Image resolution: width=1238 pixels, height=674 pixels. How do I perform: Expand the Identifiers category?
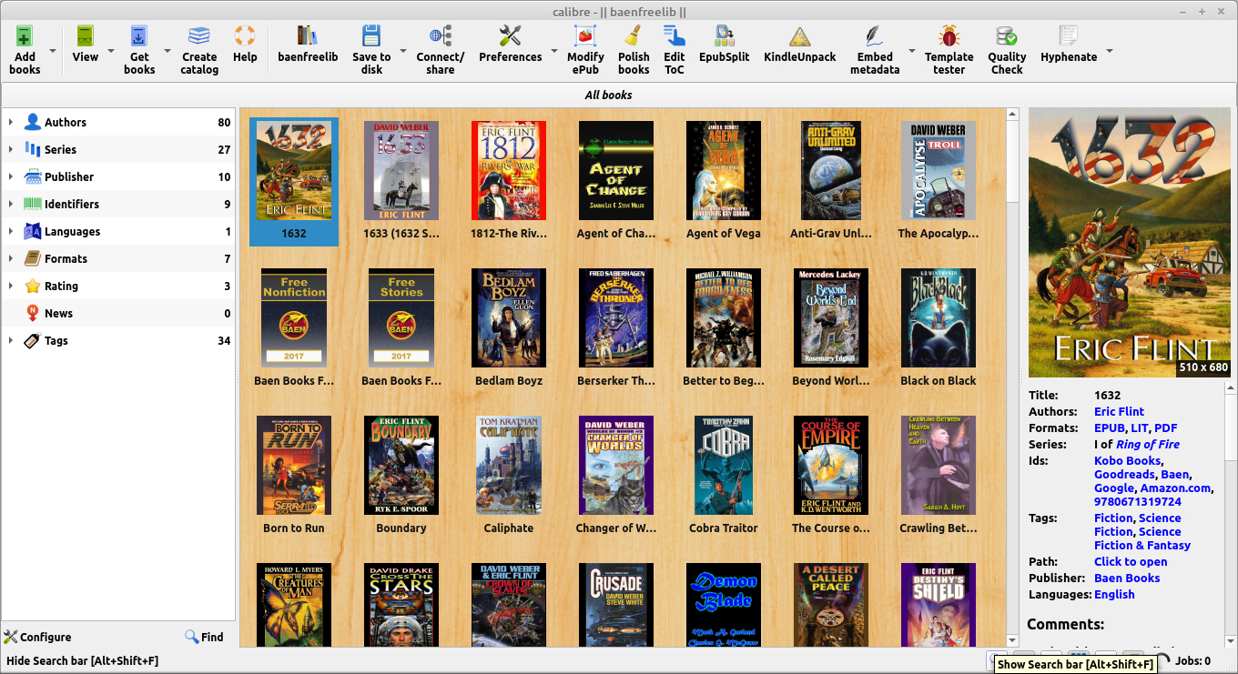pyautogui.click(x=11, y=204)
